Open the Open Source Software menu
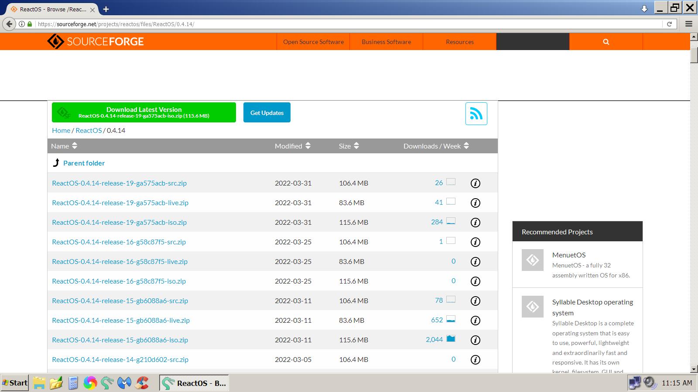The height and width of the screenshot is (392, 698). pos(313,42)
